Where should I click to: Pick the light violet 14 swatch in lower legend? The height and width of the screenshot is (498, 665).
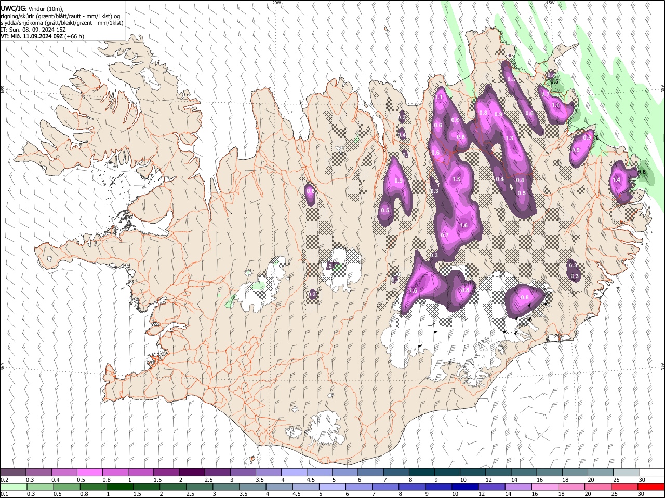[x=517, y=487]
